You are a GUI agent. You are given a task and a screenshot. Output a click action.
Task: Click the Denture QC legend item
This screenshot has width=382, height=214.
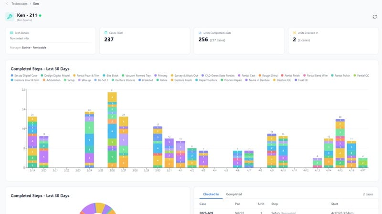tap(282, 80)
